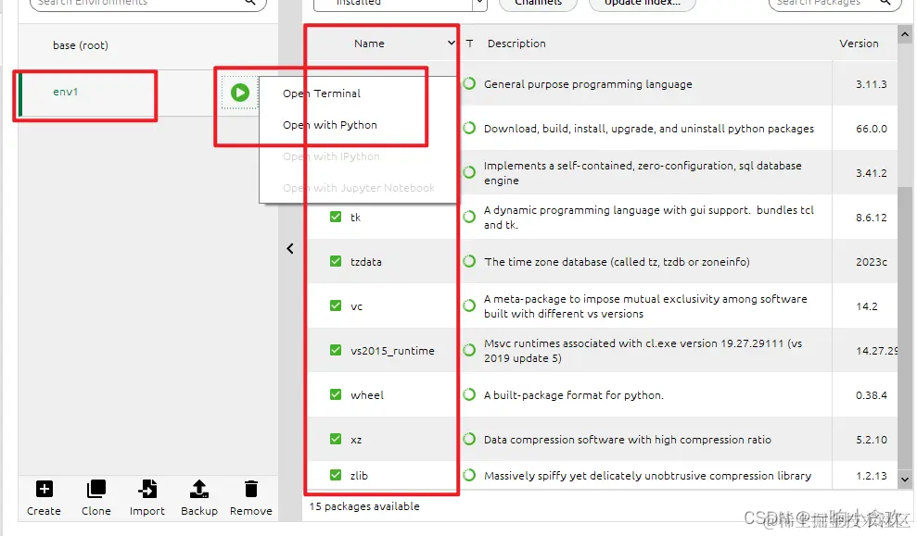Click the version 1.2.13 cell
Image resolution: width=917 pixels, height=536 pixels.
click(872, 475)
